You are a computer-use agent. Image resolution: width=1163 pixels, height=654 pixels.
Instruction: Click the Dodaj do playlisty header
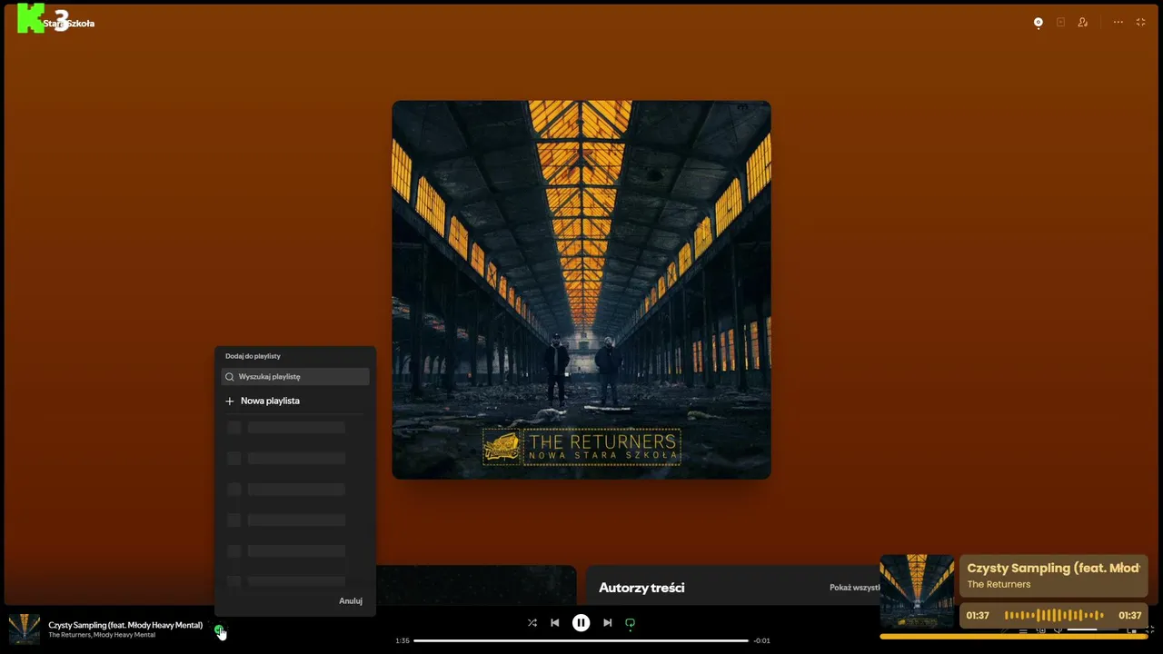coord(253,356)
